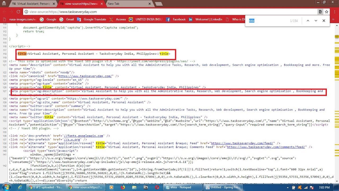Go to previous find result arrow
The height and width of the screenshot is (191, 339).
pos(308,21)
